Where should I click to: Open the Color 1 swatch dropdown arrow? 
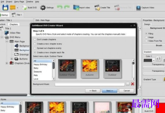[x=154, y=60]
